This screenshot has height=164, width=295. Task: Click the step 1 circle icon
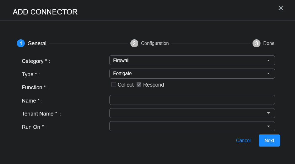tap(21, 43)
